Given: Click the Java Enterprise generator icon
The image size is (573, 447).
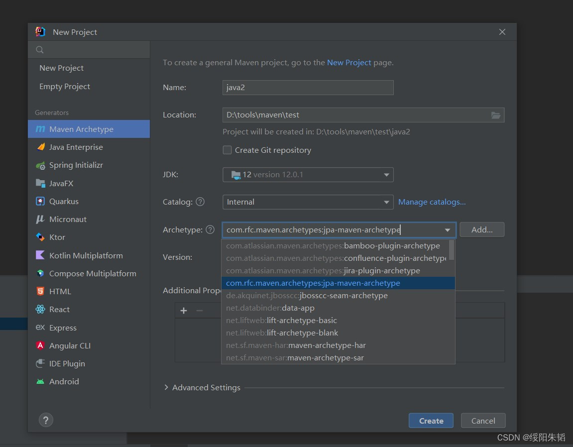Looking at the screenshot, I should tap(40, 147).
